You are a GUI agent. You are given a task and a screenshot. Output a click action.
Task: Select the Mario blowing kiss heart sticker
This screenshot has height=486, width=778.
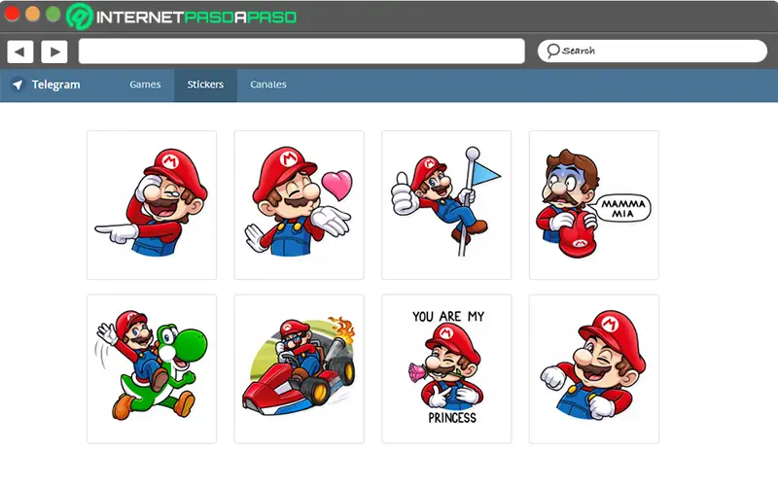300,205
